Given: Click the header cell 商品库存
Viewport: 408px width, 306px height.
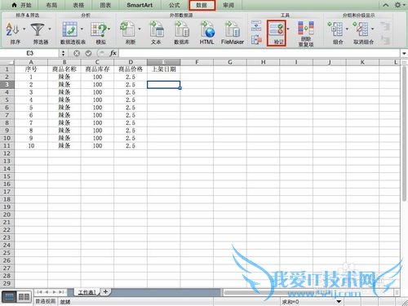Looking at the screenshot, I should click(x=97, y=69).
